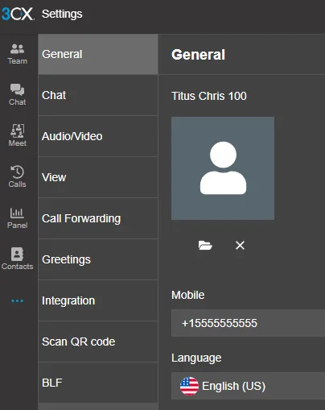Screen dimensions: 325x410
Task: Go to View settings
Action: 98,177
